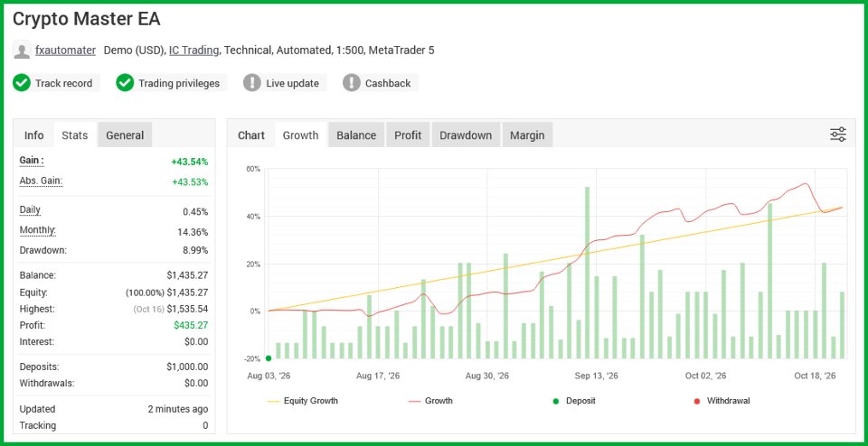Open the fxautomater profile link

coord(65,51)
